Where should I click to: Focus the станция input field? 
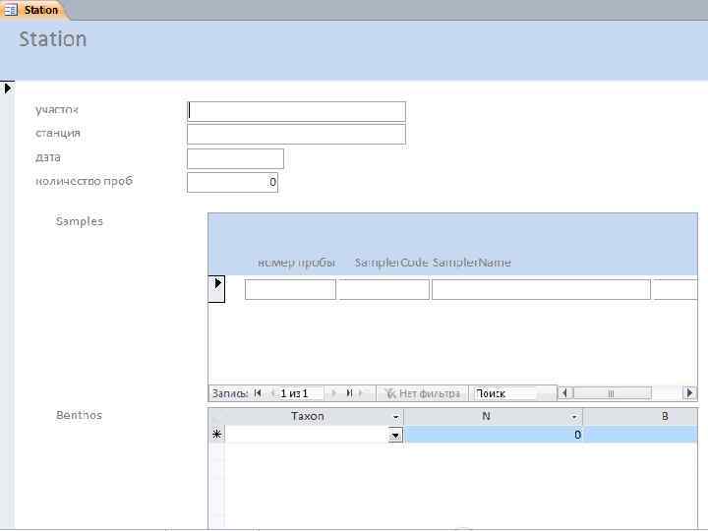296,134
